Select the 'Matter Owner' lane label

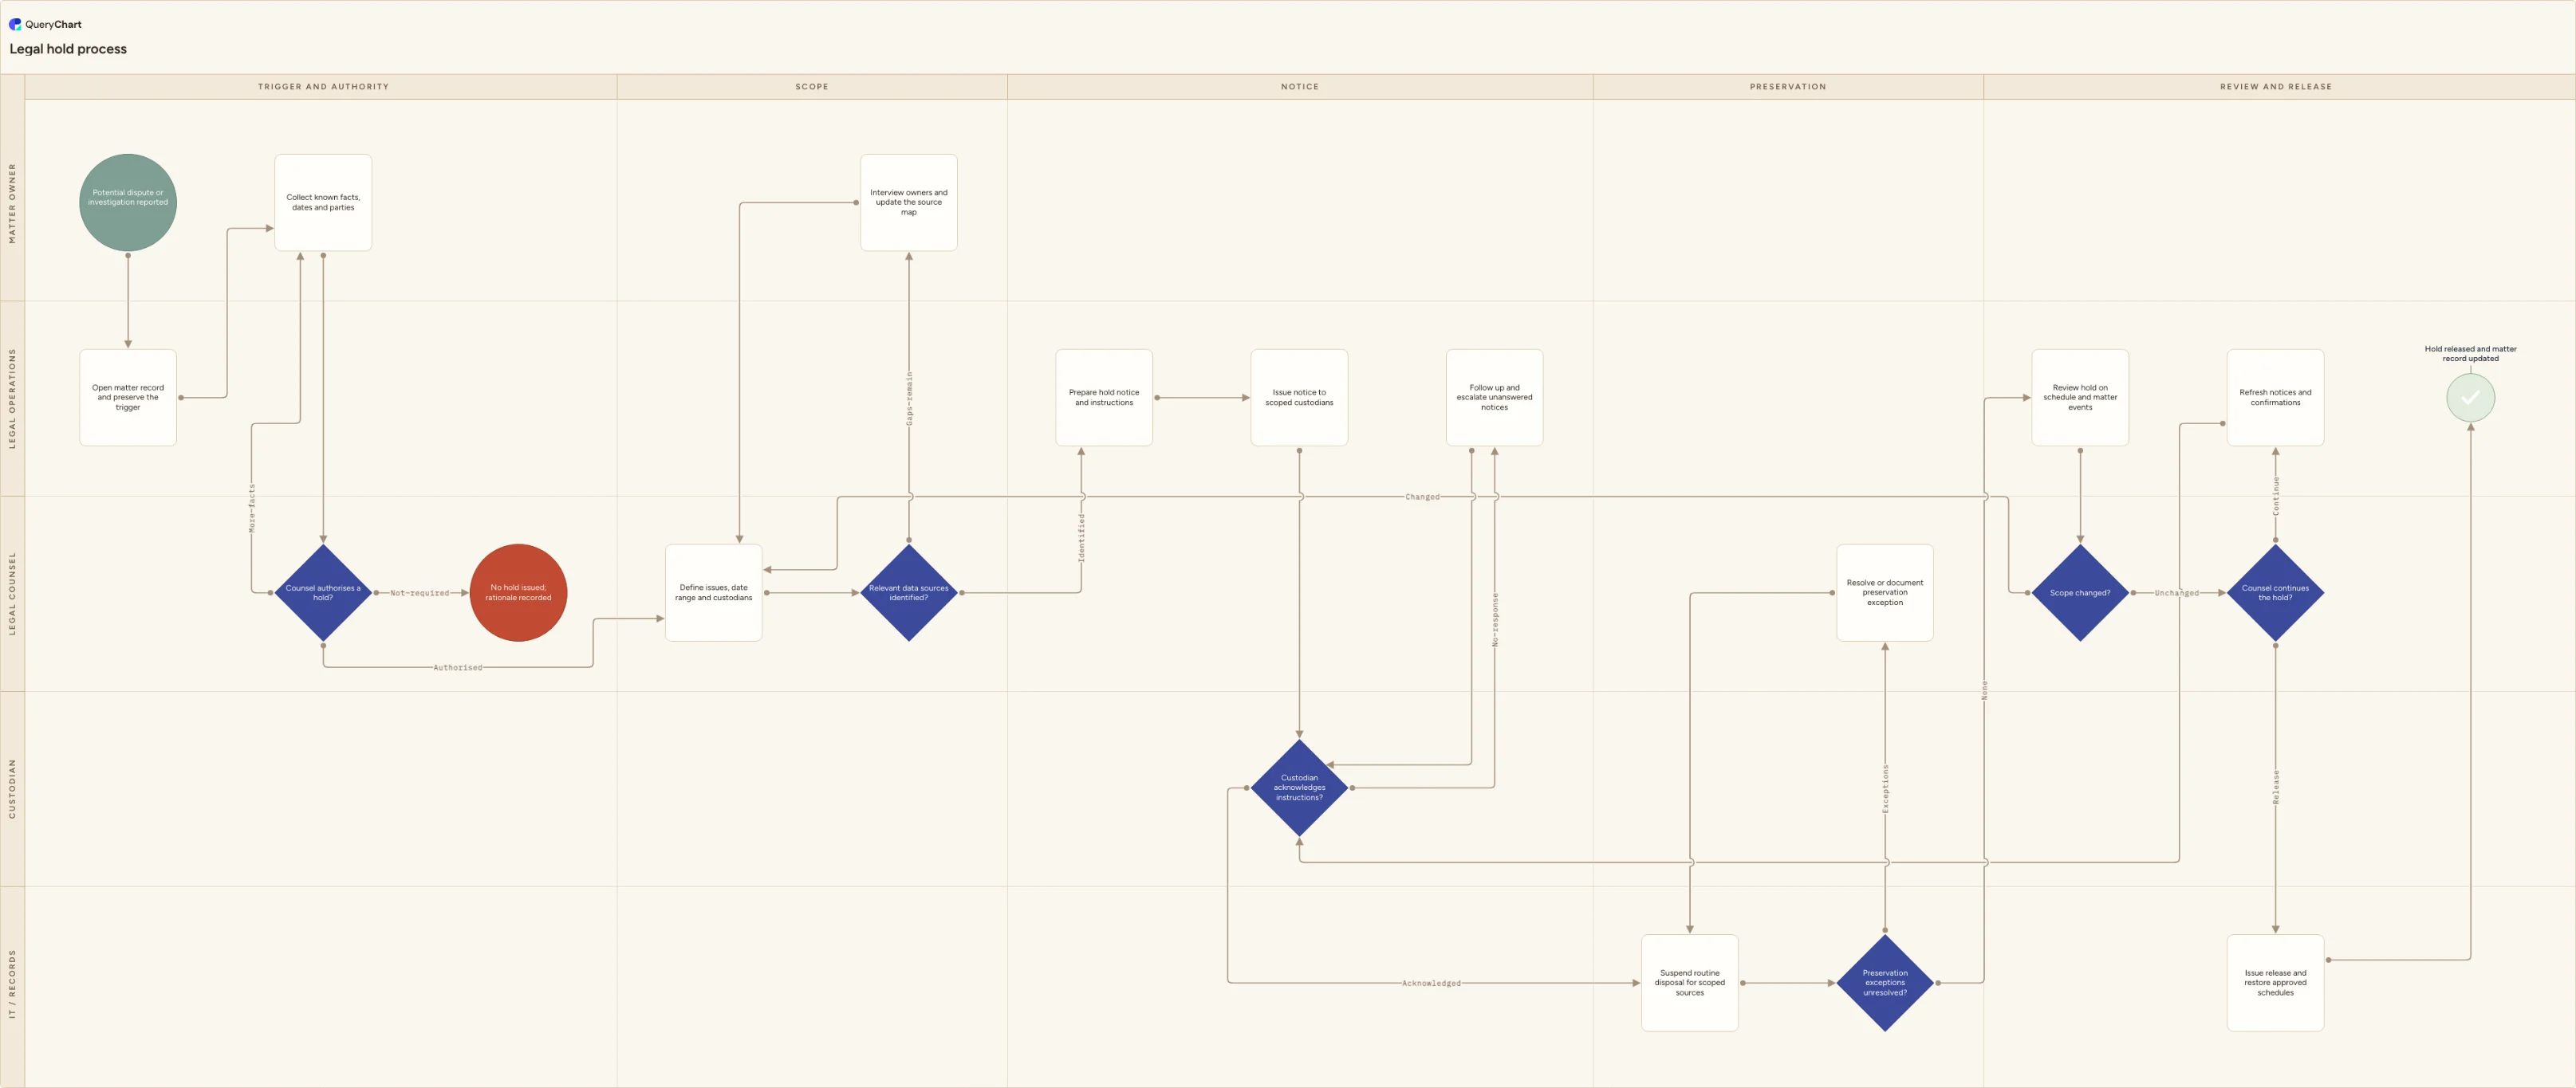click(12, 202)
